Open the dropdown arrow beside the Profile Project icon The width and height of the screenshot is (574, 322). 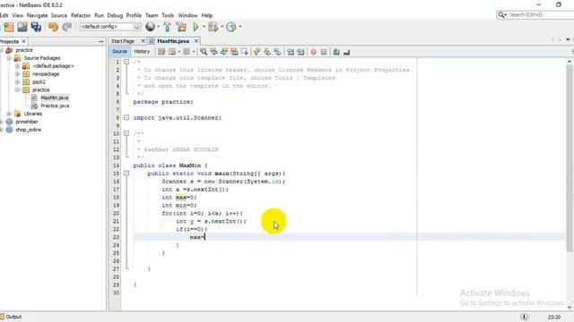tap(240, 27)
